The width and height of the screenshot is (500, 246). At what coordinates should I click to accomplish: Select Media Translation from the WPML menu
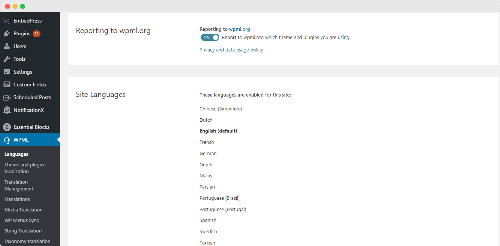pyautogui.click(x=23, y=210)
